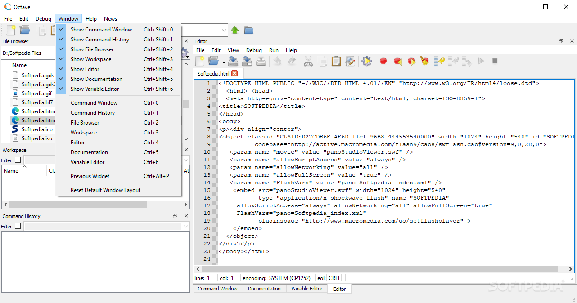The width and height of the screenshot is (577, 303).
Task: Enable the Workspace Filter checkbox
Action: pyautogui.click(x=18, y=160)
